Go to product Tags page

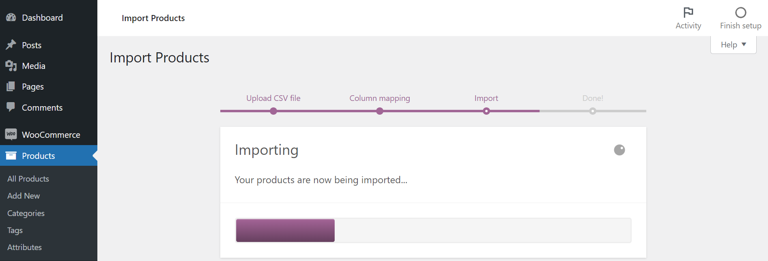coord(15,230)
